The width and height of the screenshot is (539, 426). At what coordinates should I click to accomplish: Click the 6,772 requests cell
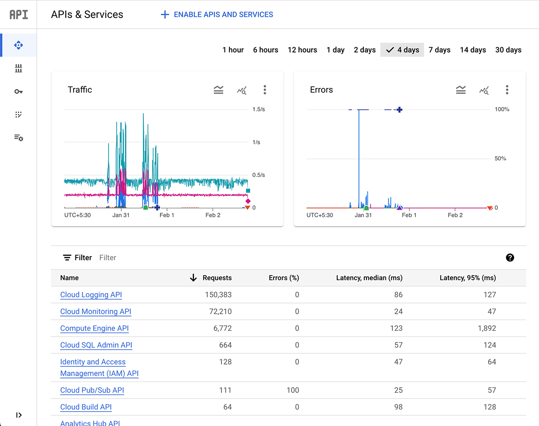222,328
